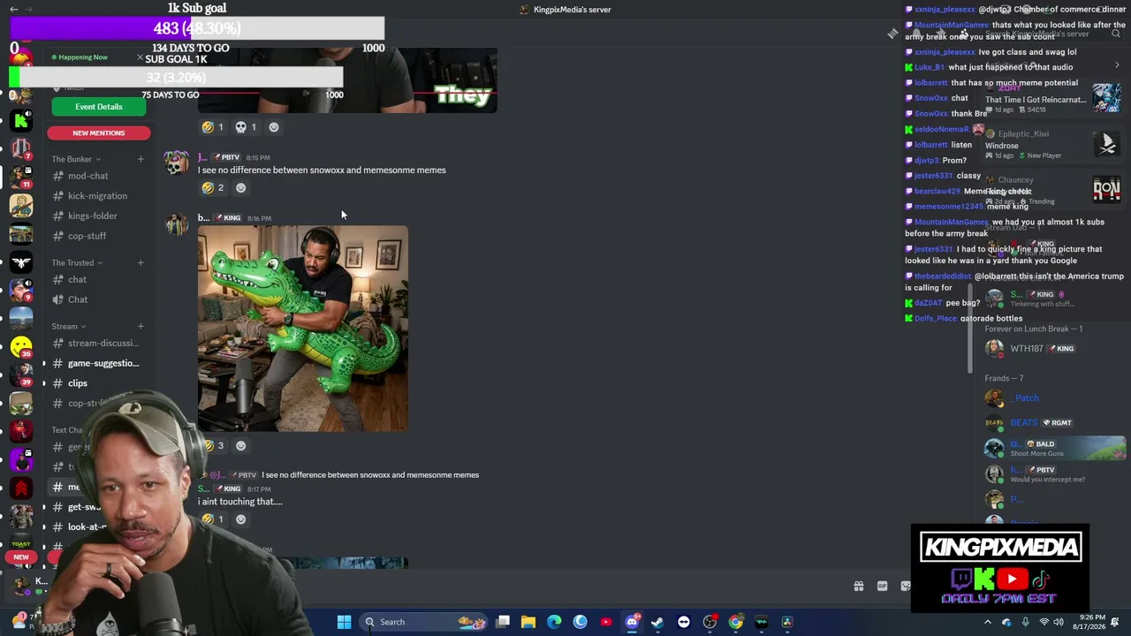Image resolution: width=1131 pixels, height=636 pixels.
Task: Toggle laughing reaction under 'i aint touching that'
Action: click(x=213, y=519)
